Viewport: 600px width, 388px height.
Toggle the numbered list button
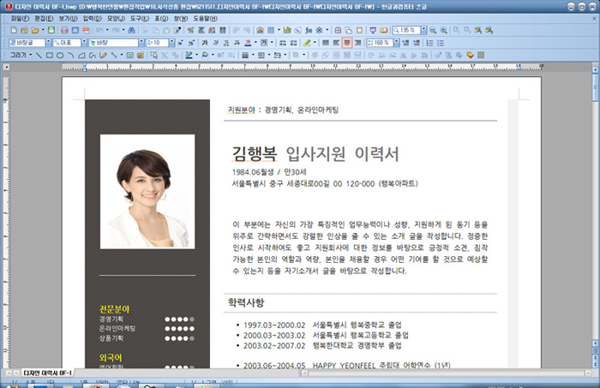click(x=430, y=43)
